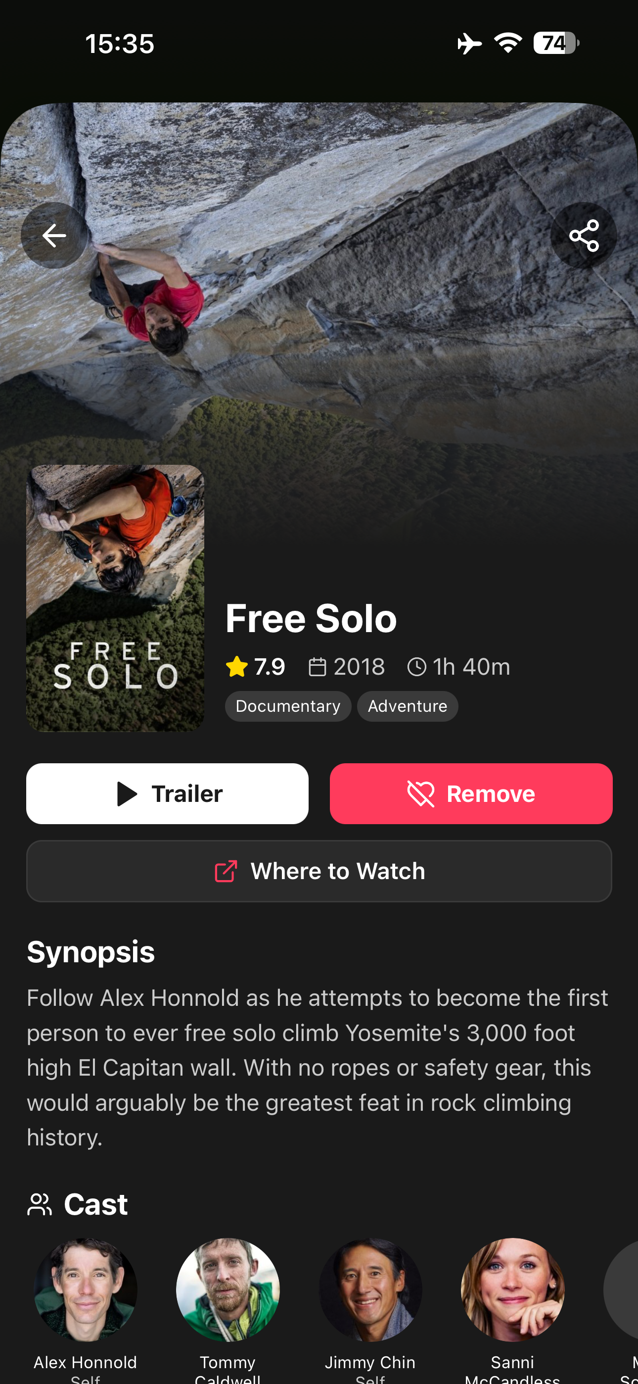Remove Free Solo from favorites

[x=471, y=793]
